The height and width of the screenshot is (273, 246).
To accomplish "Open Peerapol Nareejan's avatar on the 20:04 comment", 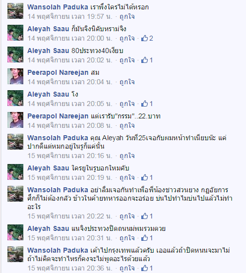I will 15,76.
